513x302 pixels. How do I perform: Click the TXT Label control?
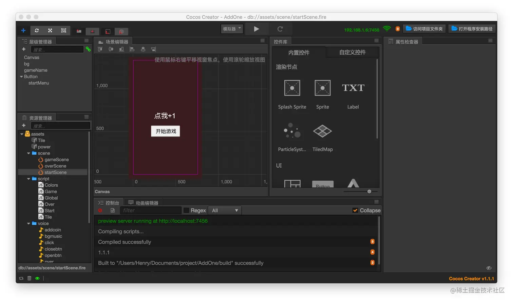(x=353, y=88)
